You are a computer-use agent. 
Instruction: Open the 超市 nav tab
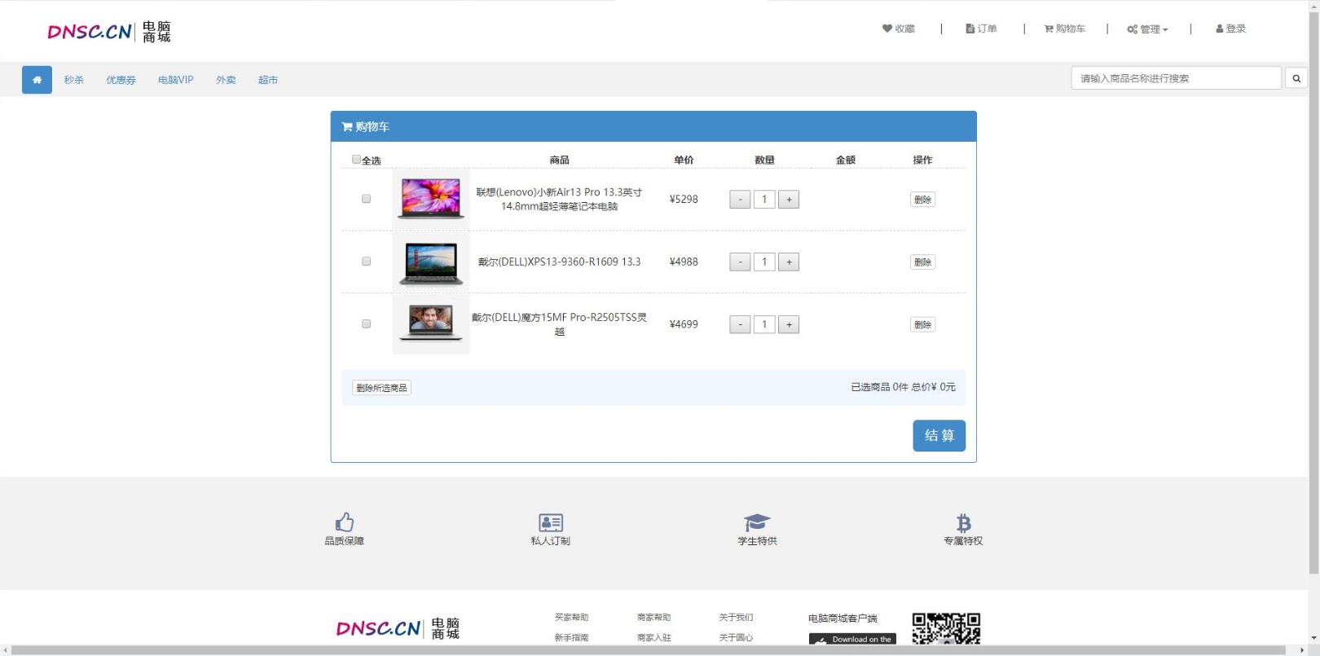coord(268,80)
